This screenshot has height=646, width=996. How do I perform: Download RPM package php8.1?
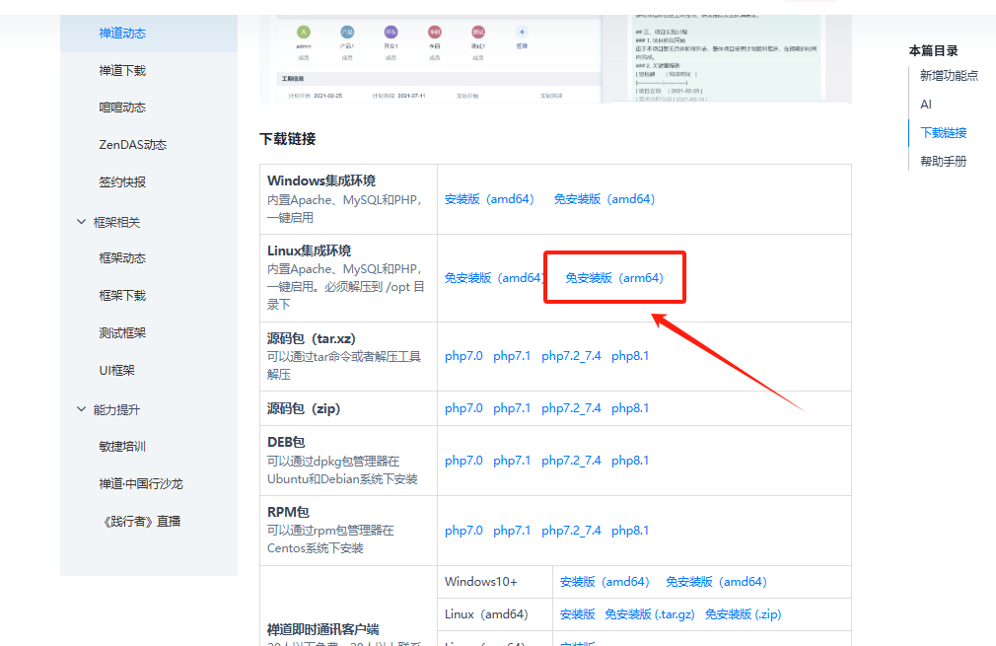pos(630,531)
